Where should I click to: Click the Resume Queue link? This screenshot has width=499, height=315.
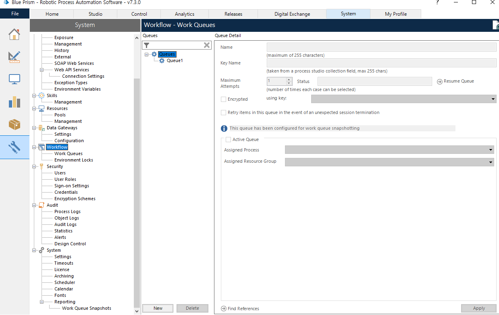(459, 81)
